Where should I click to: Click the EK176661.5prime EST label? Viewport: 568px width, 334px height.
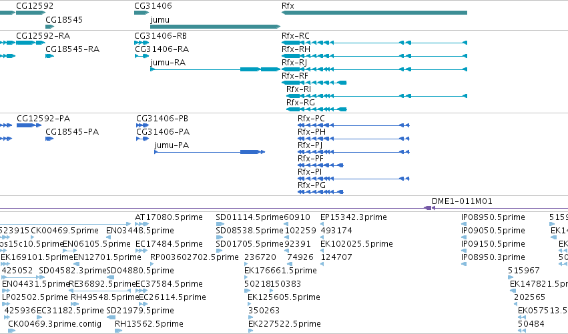click(281, 271)
